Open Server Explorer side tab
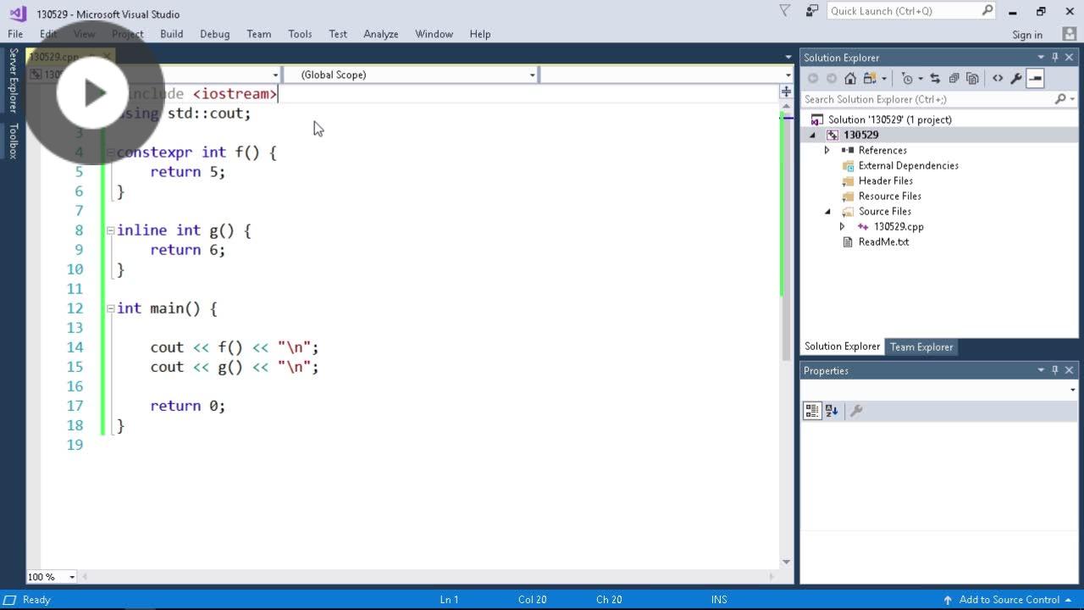Viewport: 1084px width, 610px height. [13, 80]
